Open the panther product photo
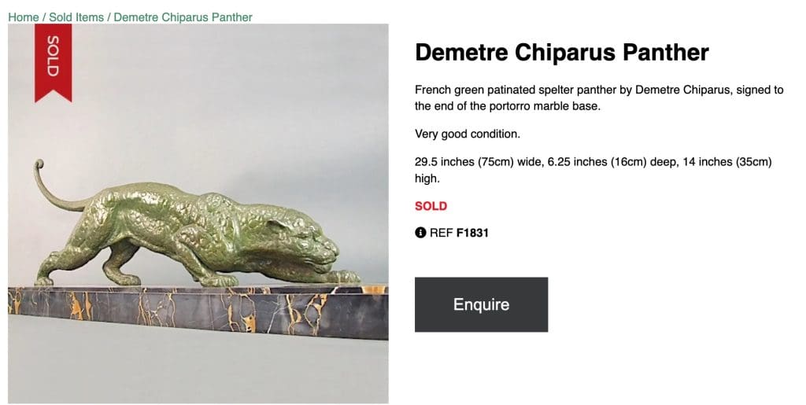Screen dimensions: 806x405 [198, 214]
